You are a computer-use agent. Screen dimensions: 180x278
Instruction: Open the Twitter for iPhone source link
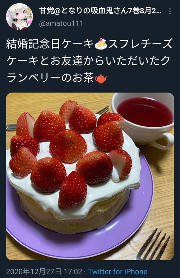[117, 271]
